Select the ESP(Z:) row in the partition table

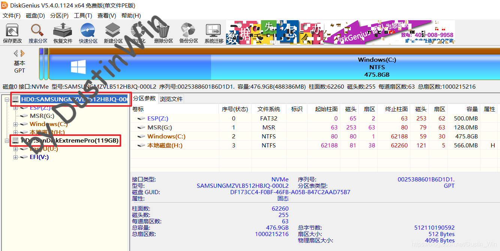click(x=315, y=119)
